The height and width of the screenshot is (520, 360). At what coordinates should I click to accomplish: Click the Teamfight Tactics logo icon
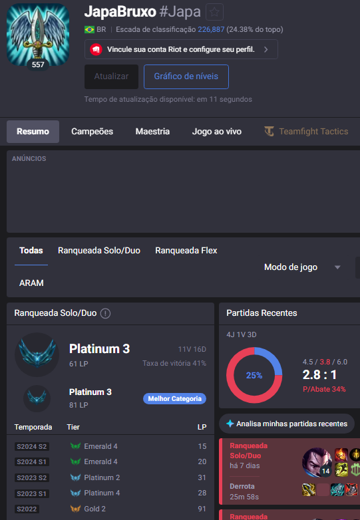(x=269, y=131)
